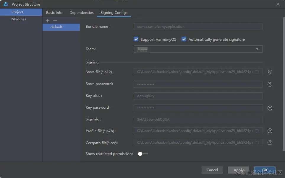Remove signing config with the minus icon
This screenshot has height=178, width=285.
coord(55,21)
